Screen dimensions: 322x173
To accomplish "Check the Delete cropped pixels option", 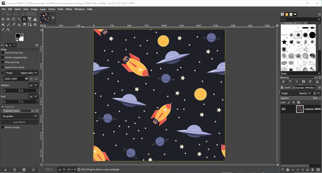I will [x=3, y=58].
